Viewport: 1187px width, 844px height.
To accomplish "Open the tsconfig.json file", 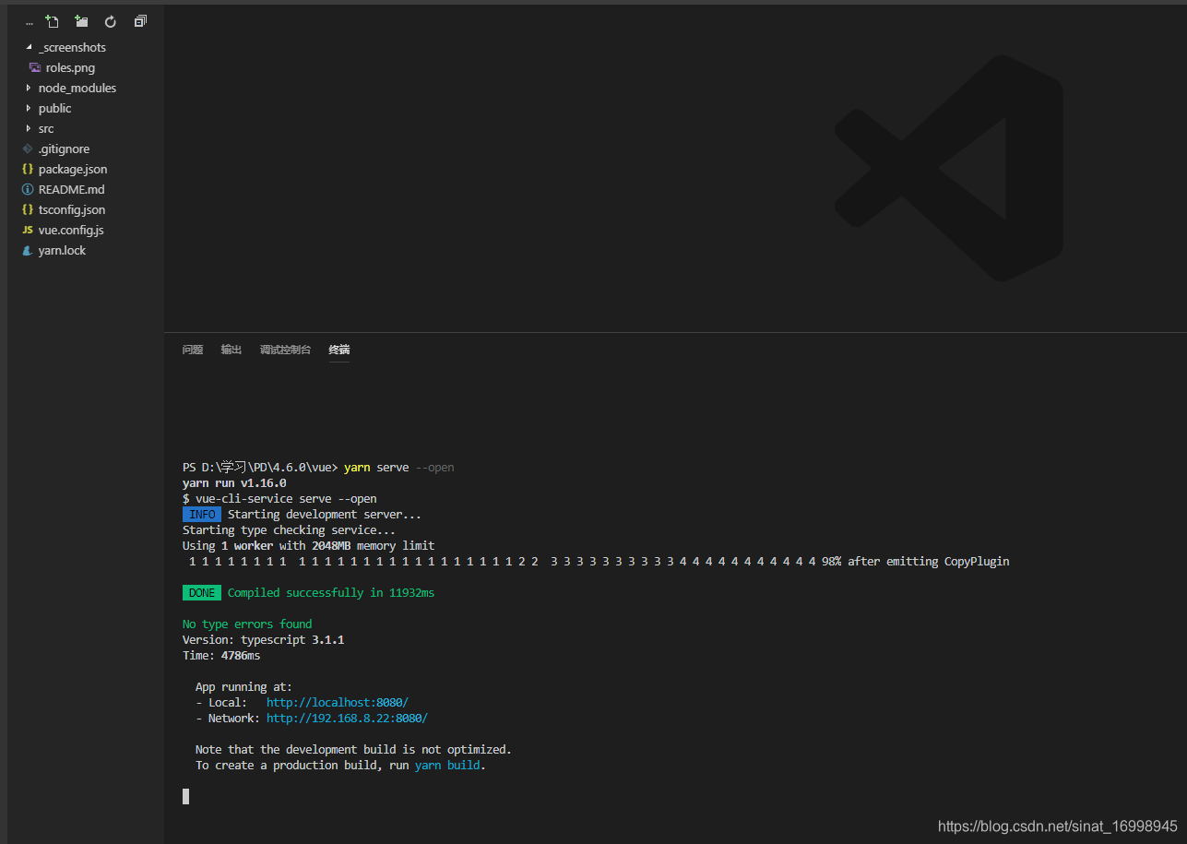I will click(72, 209).
